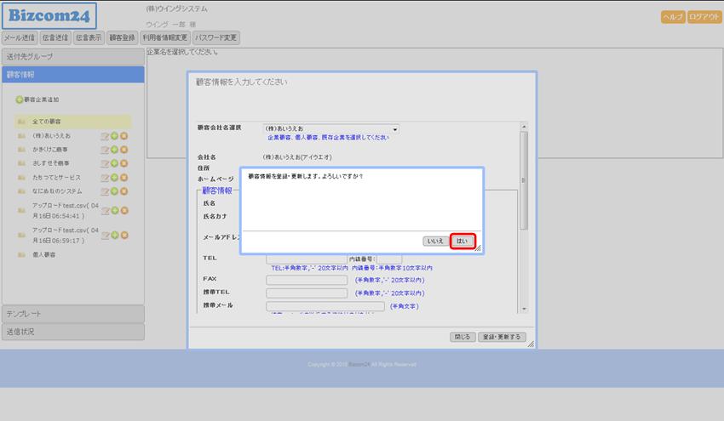The image size is (724, 421).
Task: Confirm with the はい button
Action: [x=462, y=242]
